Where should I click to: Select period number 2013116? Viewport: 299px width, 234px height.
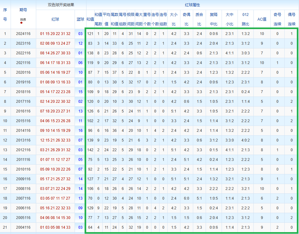pos(23,140)
